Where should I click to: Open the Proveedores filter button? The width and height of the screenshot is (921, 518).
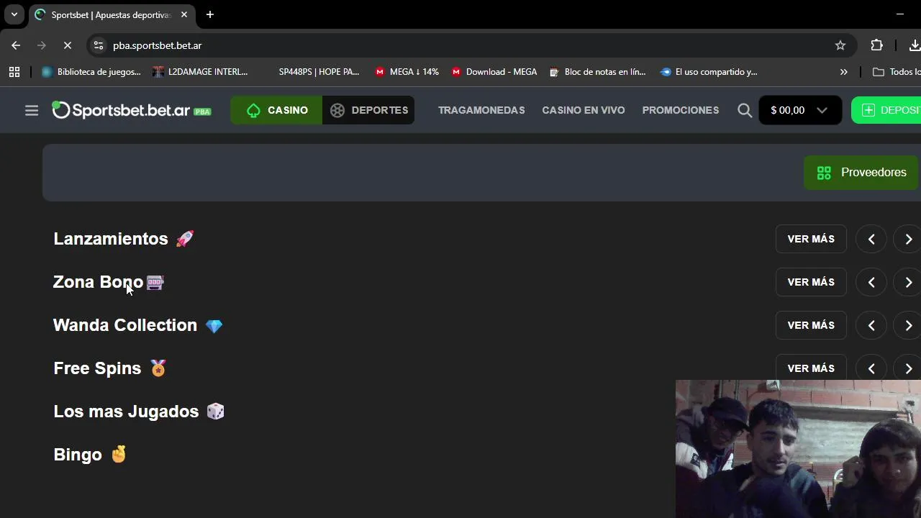pyautogui.click(x=861, y=173)
